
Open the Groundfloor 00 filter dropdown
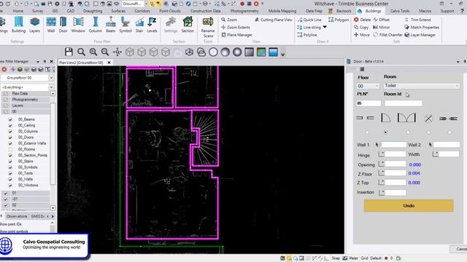51,78
